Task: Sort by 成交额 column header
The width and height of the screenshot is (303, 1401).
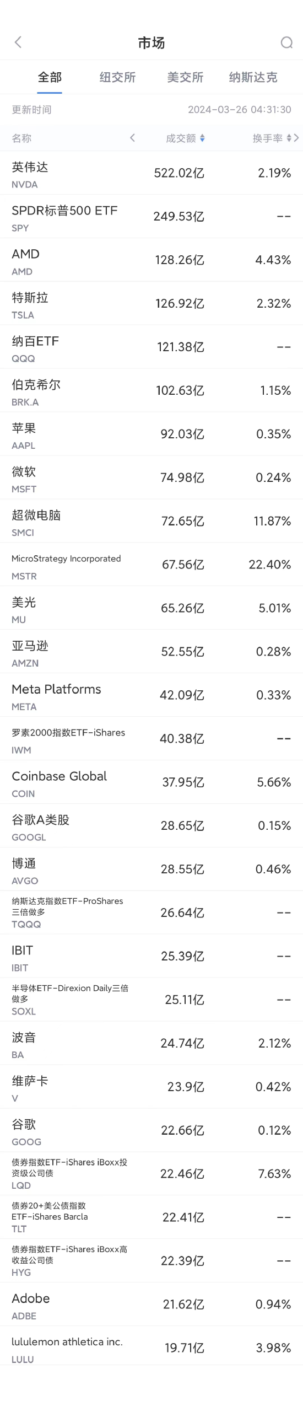Action: coord(181,138)
